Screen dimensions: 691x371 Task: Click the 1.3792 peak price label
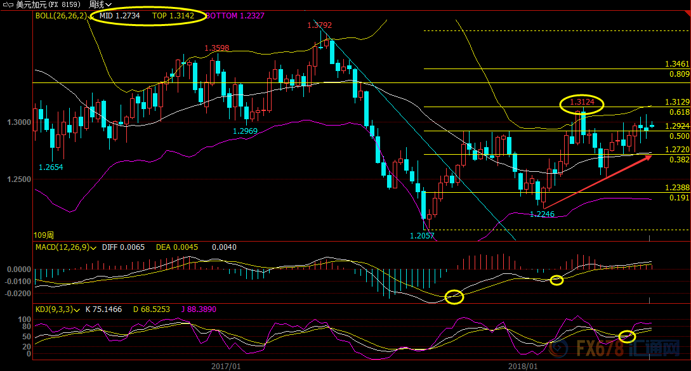(319, 25)
